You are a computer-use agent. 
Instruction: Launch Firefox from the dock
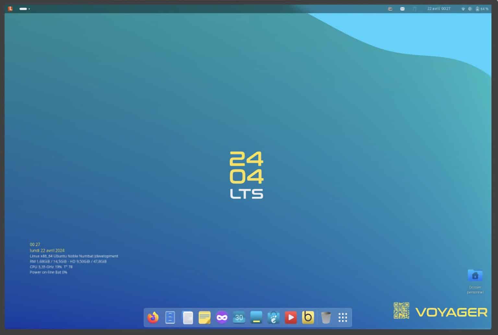coord(153,318)
